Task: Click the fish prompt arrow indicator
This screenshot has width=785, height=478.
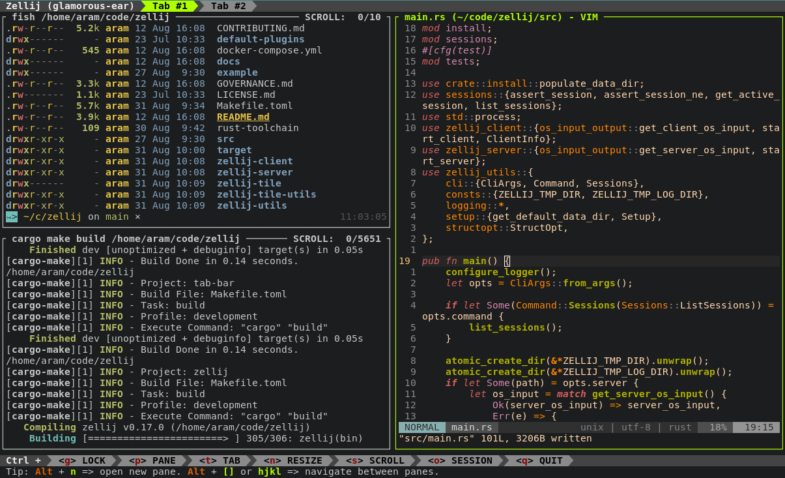Action: click(12, 217)
